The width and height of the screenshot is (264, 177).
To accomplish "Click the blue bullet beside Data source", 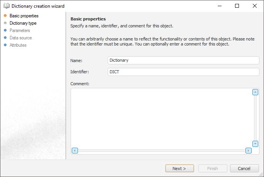I will (x=5, y=38).
